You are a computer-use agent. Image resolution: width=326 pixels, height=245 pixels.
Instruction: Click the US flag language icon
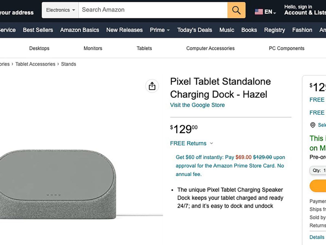coord(259,12)
